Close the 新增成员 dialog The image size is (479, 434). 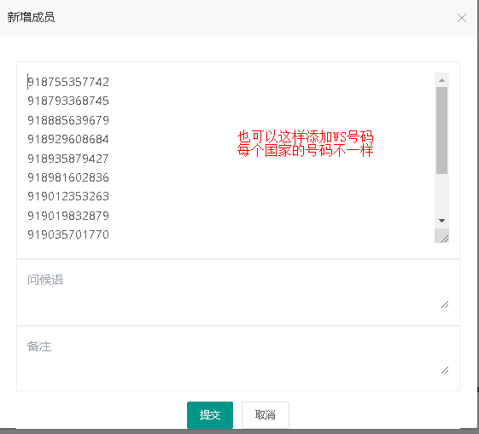[x=462, y=18]
